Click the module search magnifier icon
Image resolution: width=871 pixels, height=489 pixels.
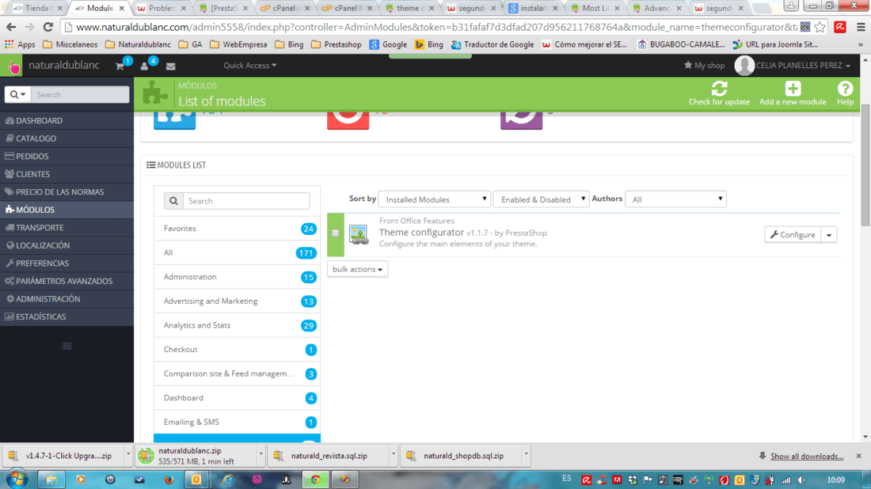tap(174, 201)
